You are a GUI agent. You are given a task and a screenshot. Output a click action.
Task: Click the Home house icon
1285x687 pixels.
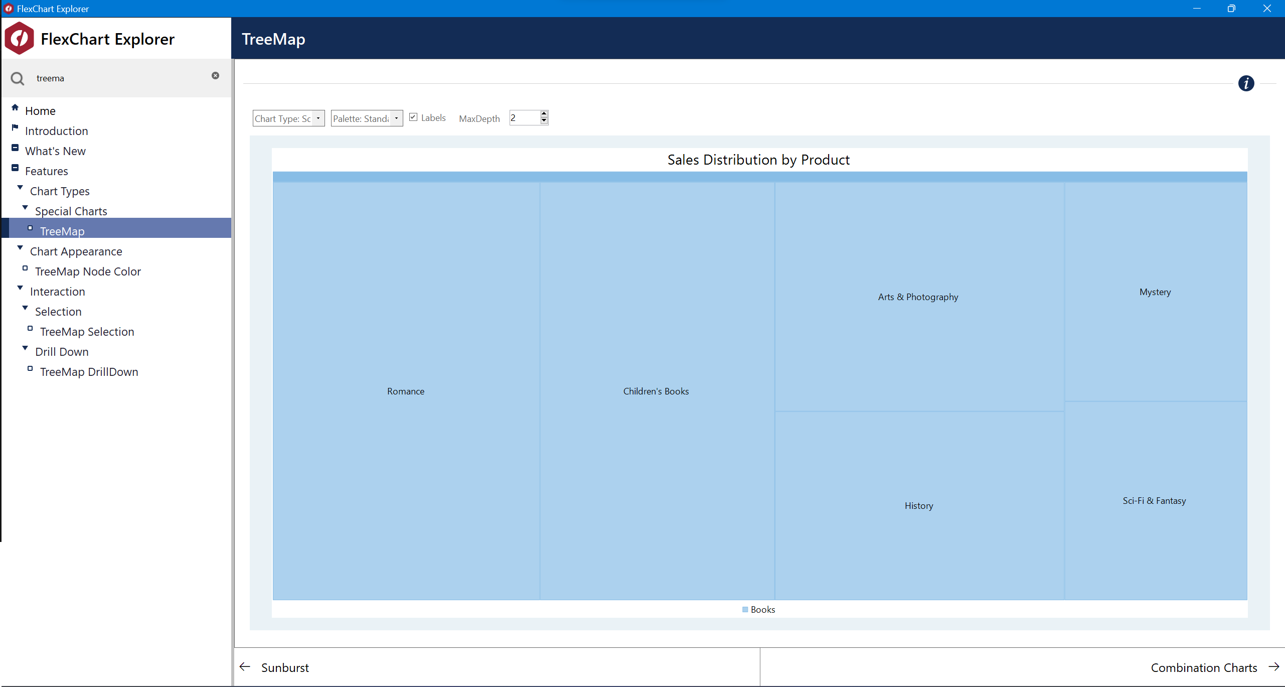[x=15, y=107]
